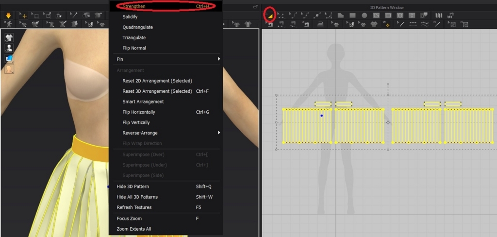The height and width of the screenshot is (237, 497).
Task: Start simulation with the orange arrow icon
Action: click(x=9, y=16)
